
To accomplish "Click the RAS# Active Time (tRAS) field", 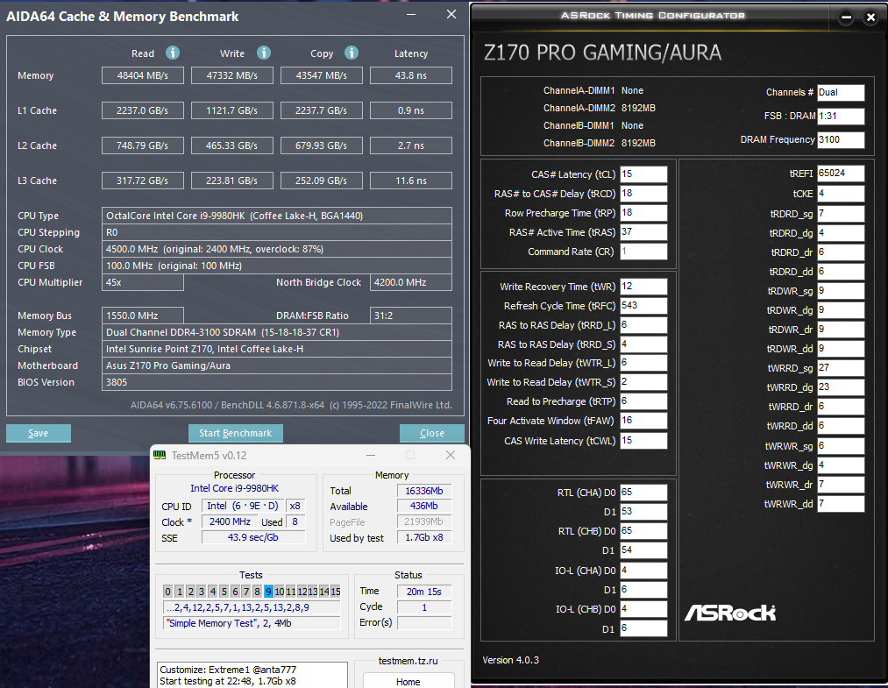I will point(644,232).
